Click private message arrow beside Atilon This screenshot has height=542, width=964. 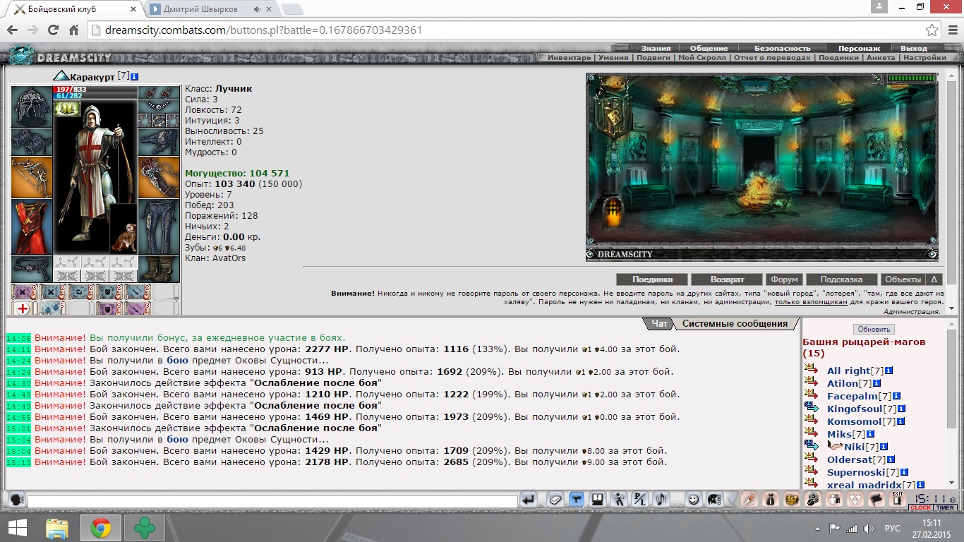tap(811, 383)
